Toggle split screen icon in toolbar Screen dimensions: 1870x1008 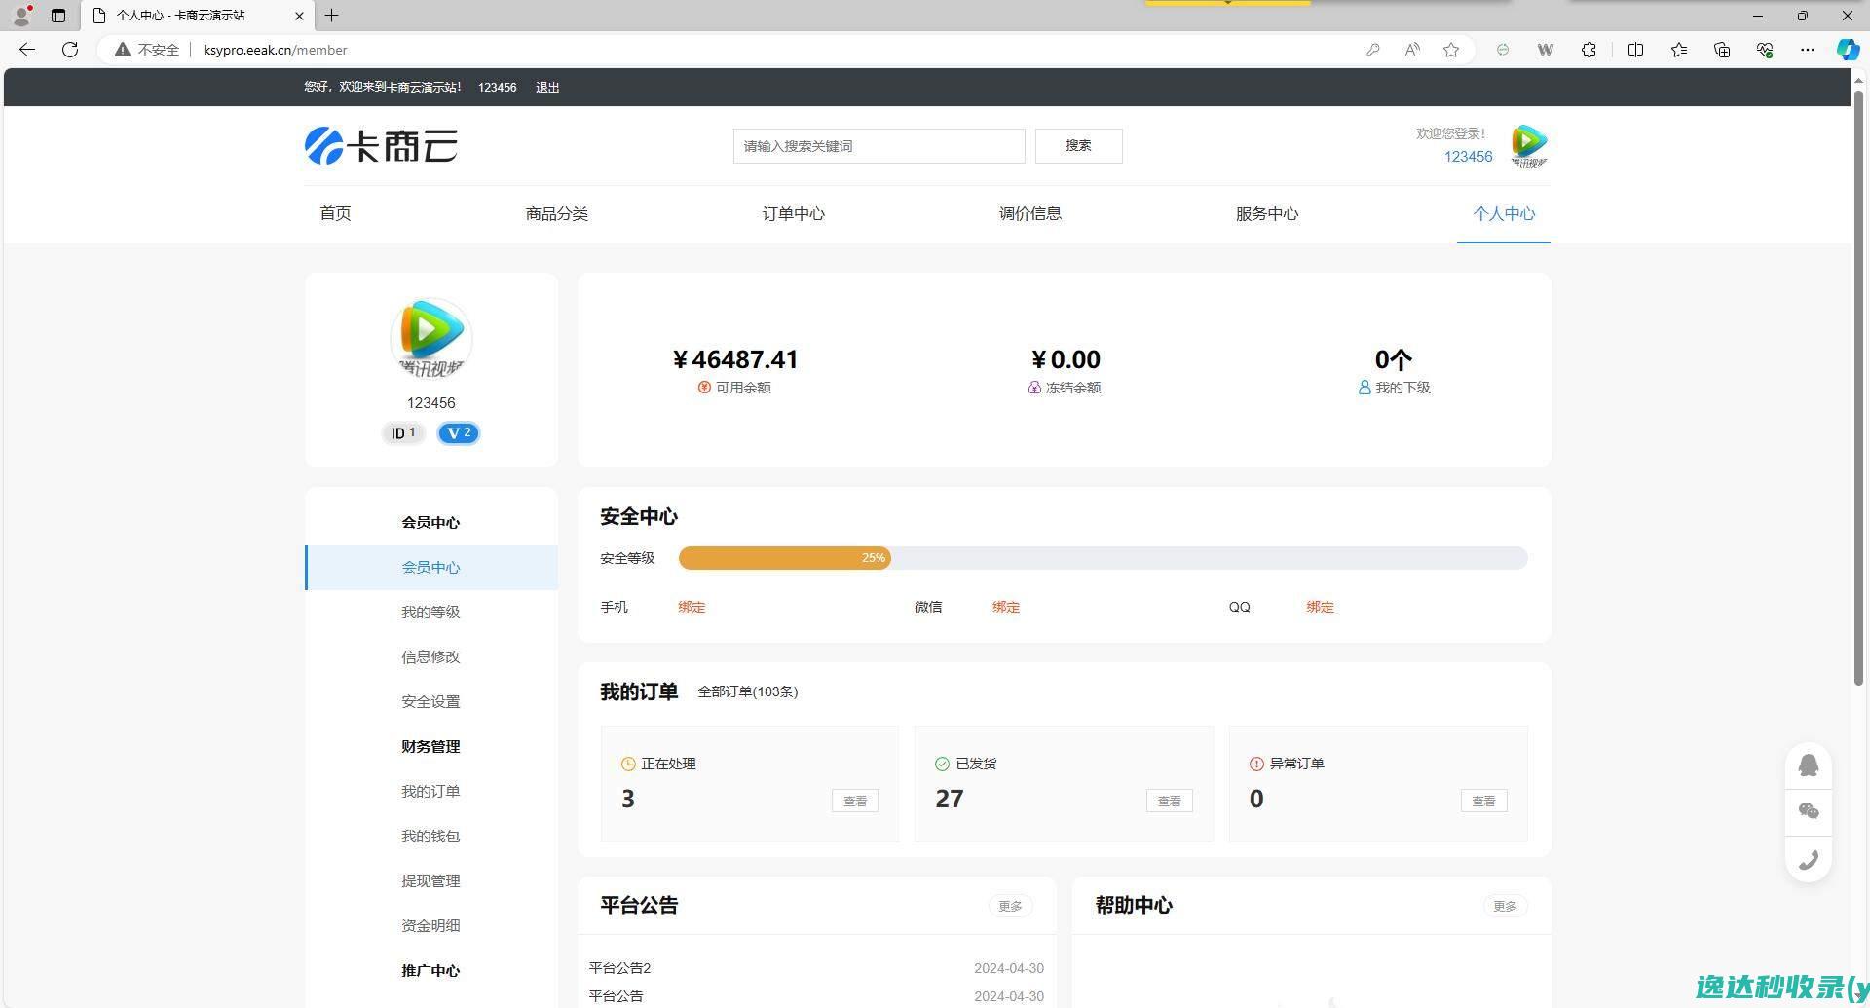pyautogui.click(x=1635, y=50)
